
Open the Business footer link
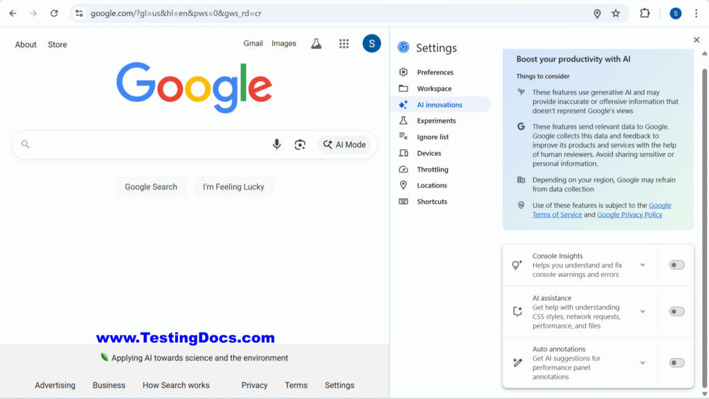(x=109, y=385)
